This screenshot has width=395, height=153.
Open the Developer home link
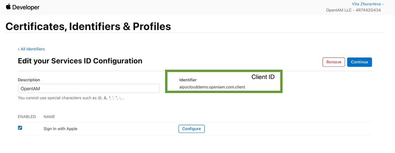[26, 7]
